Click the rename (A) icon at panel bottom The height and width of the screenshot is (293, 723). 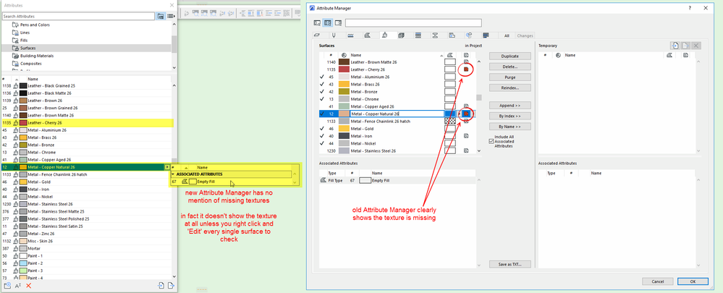coord(17,286)
